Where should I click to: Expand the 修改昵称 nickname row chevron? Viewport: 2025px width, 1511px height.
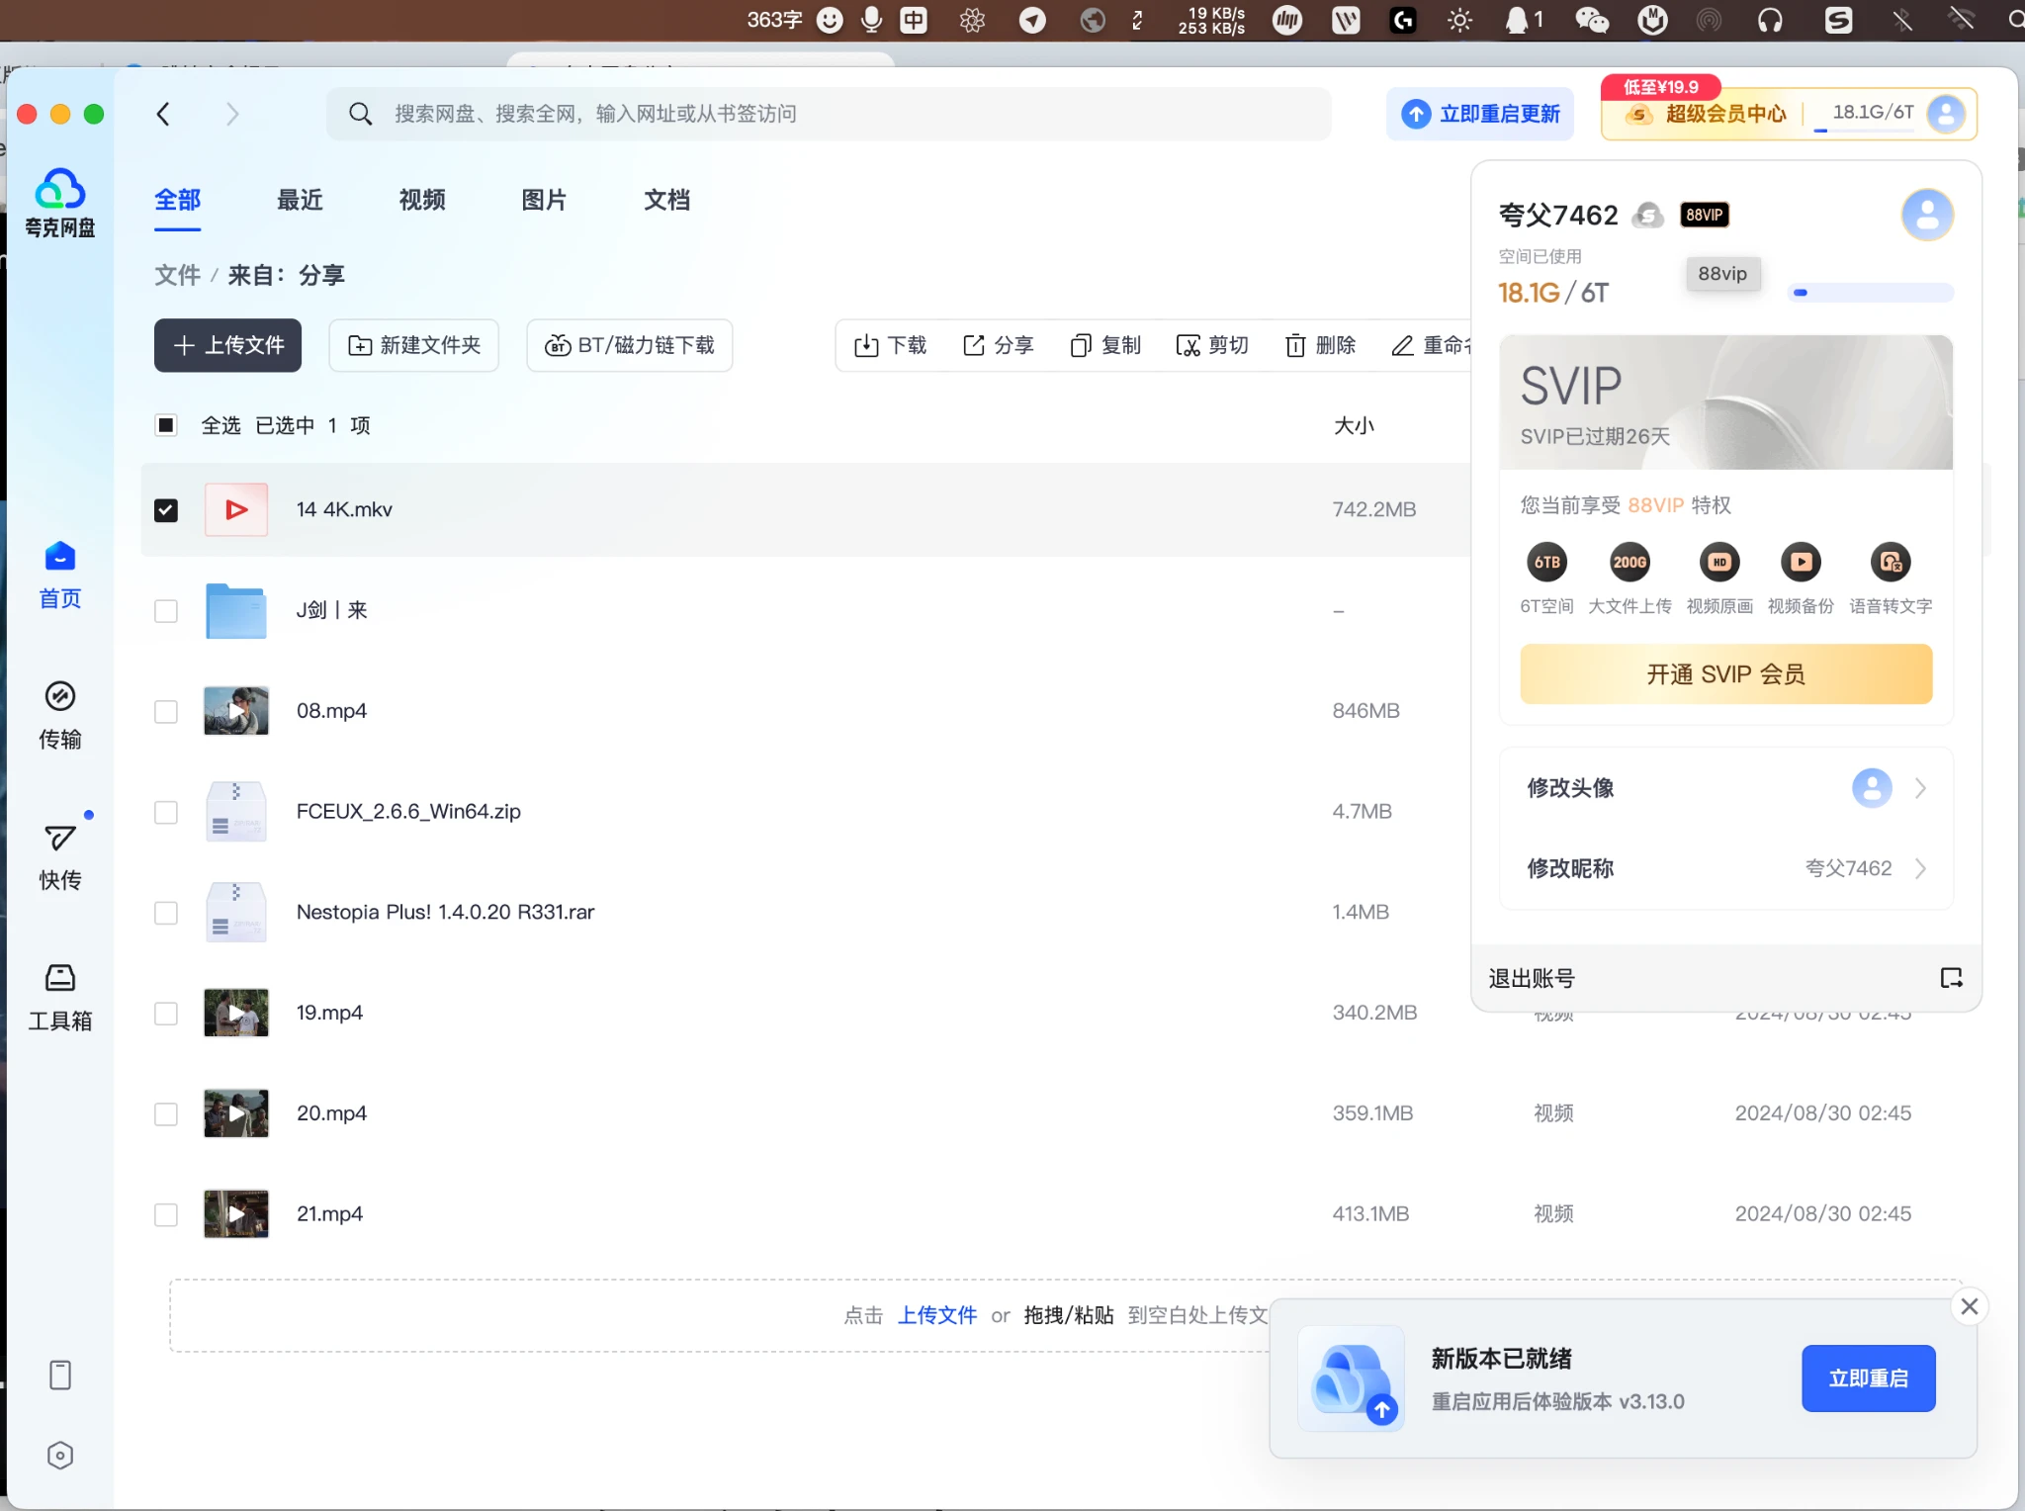click(x=1920, y=868)
